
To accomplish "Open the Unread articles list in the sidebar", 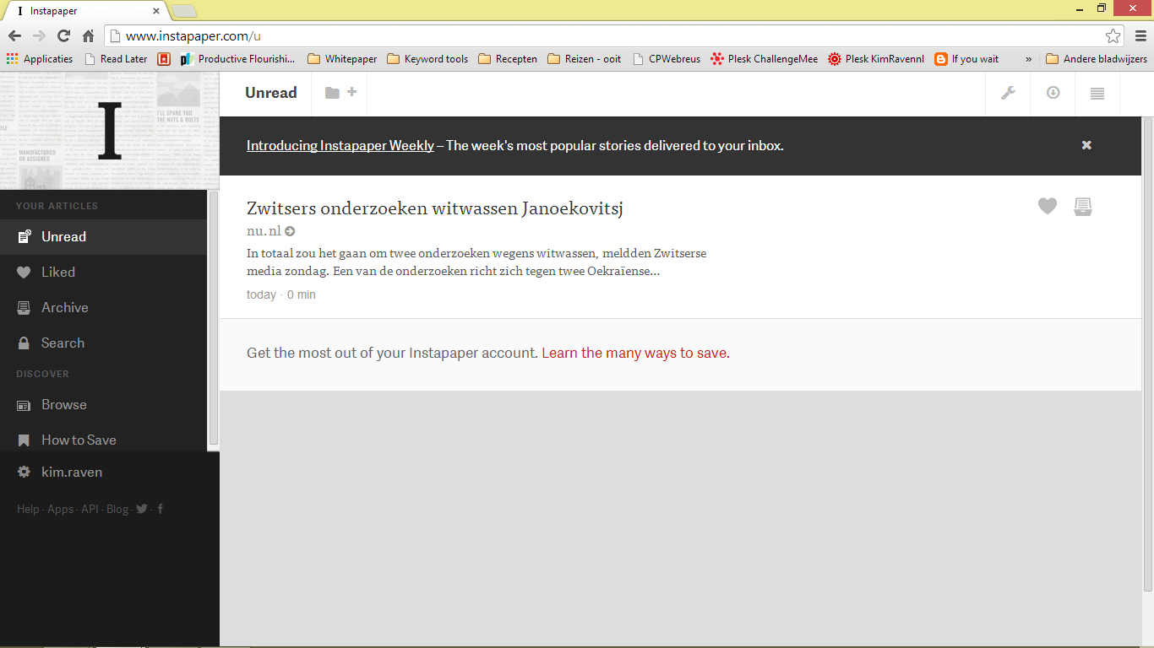I will (x=103, y=237).
